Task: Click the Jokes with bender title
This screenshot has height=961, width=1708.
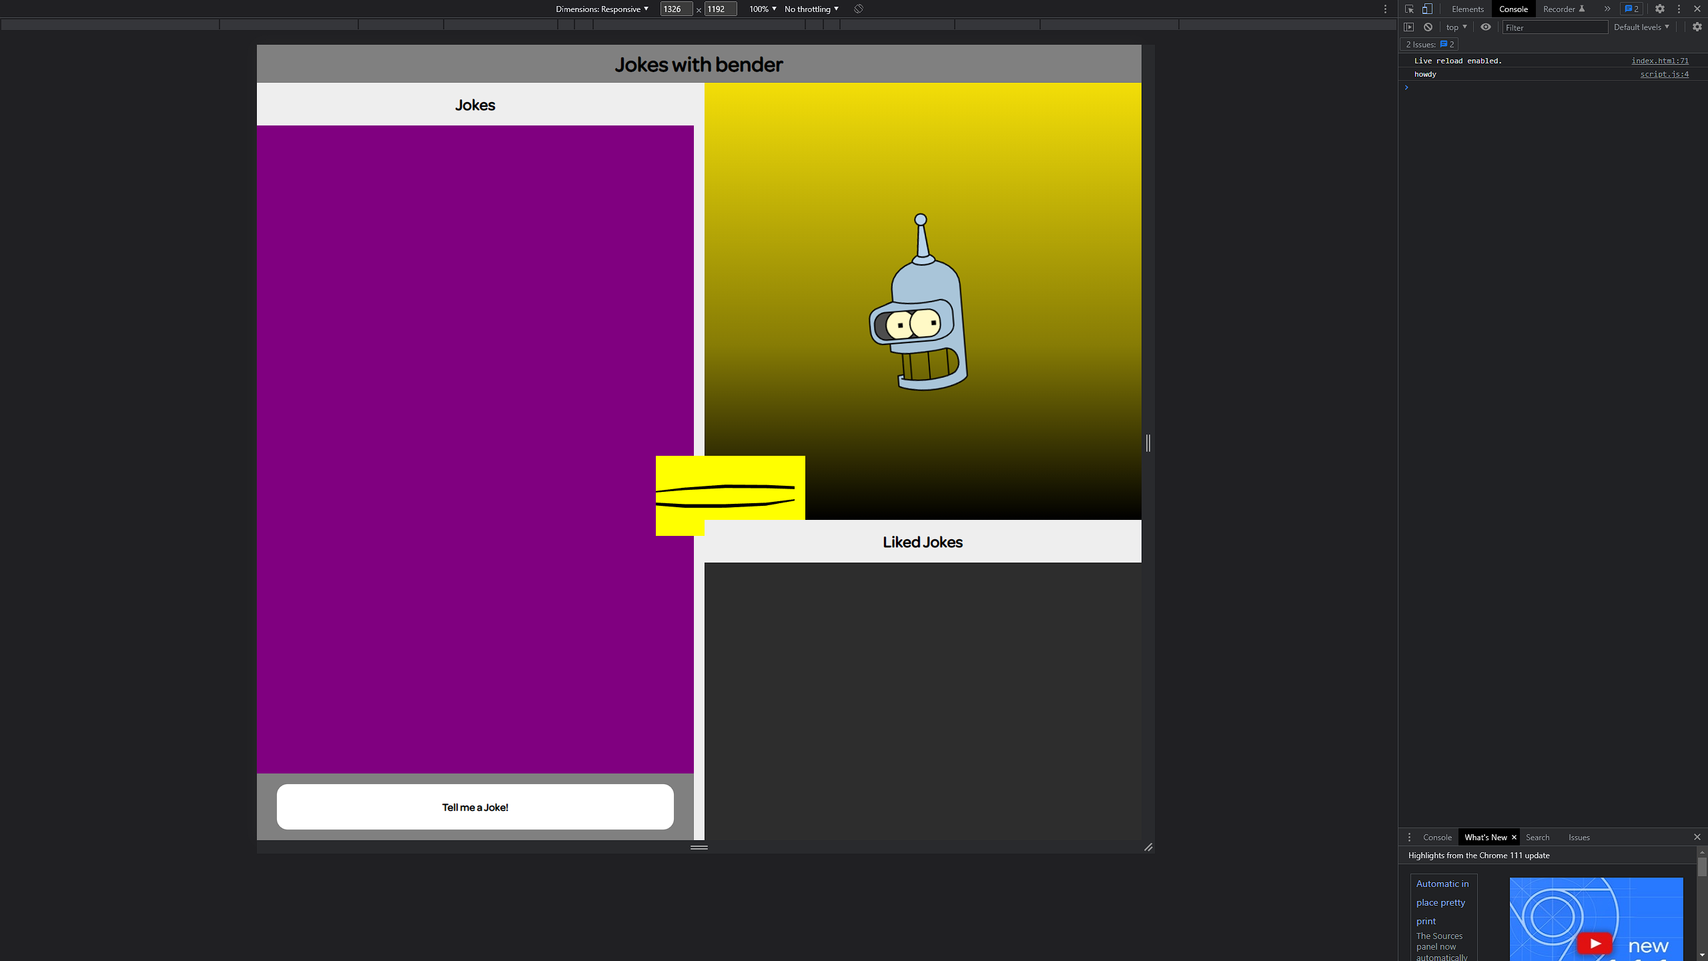Action: click(699, 64)
